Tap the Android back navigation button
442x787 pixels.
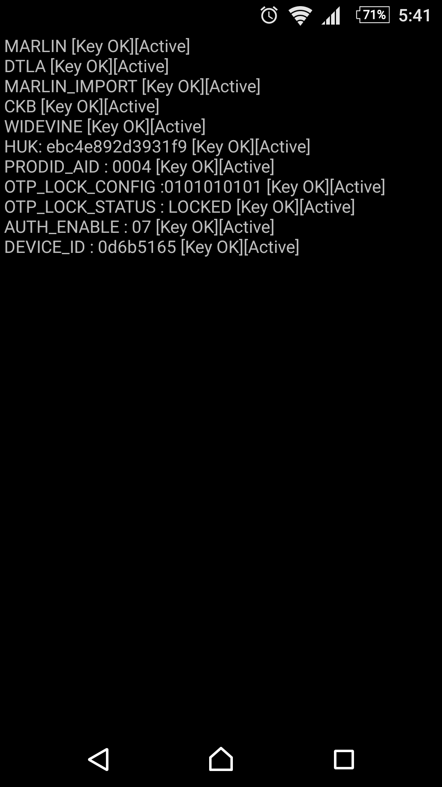pos(99,760)
